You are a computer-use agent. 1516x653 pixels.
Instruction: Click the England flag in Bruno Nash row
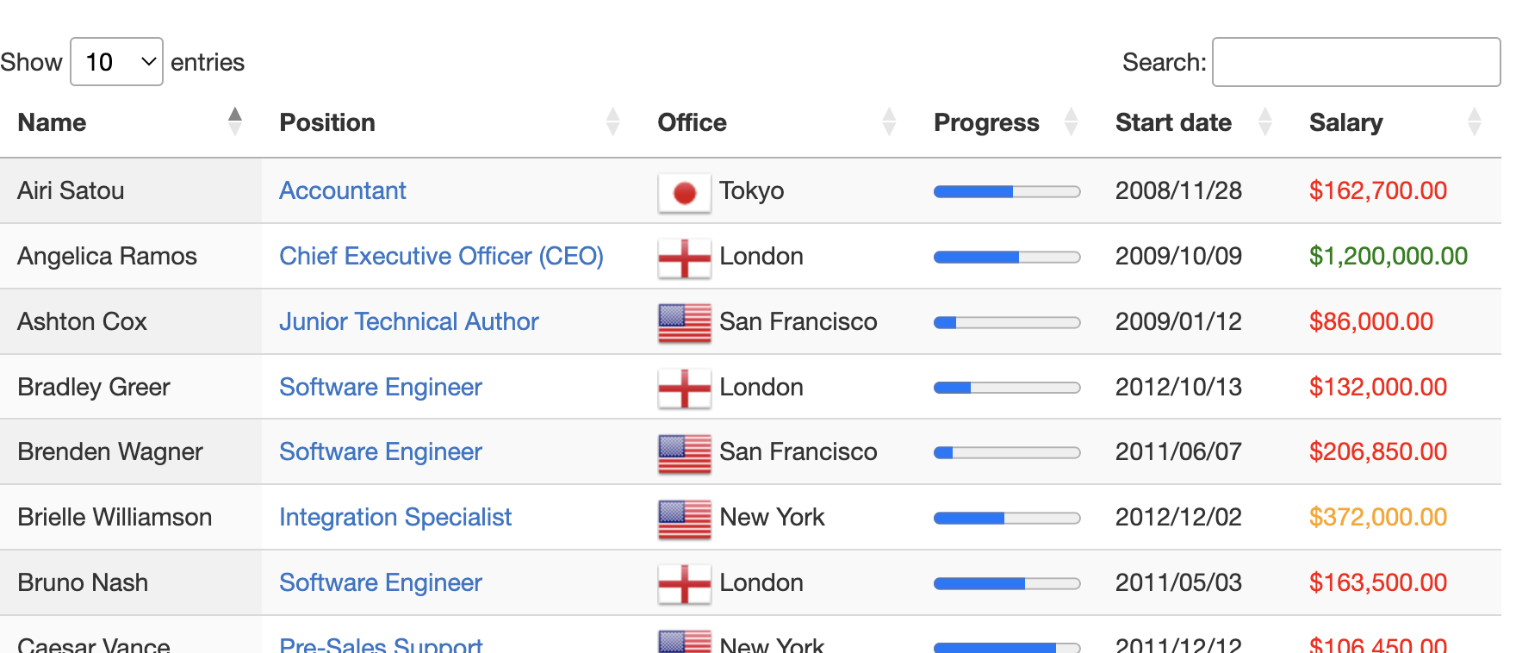click(685, 584)
